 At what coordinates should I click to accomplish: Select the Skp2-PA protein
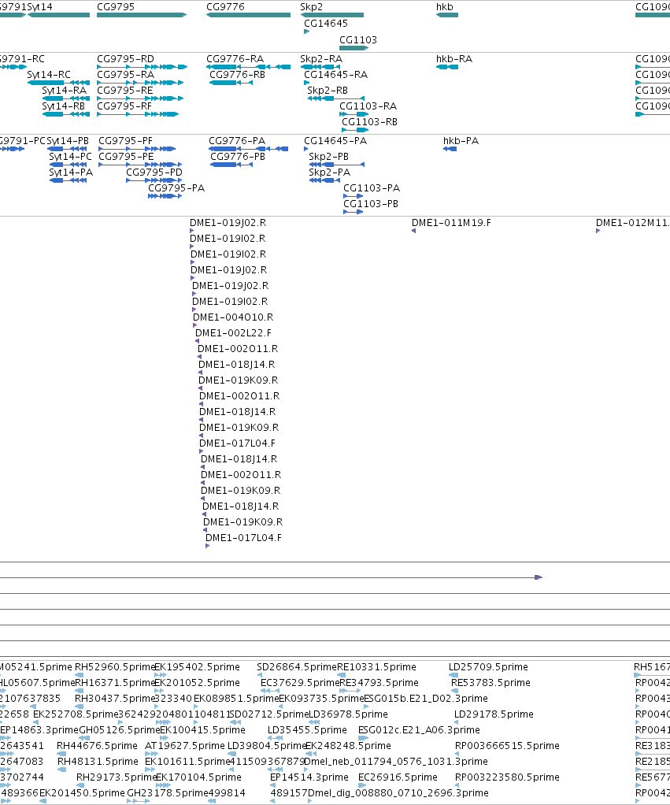click(x=324, y=180)
